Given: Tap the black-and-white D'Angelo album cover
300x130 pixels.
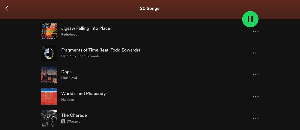Looking at the screenshot, I should point(49,118).
